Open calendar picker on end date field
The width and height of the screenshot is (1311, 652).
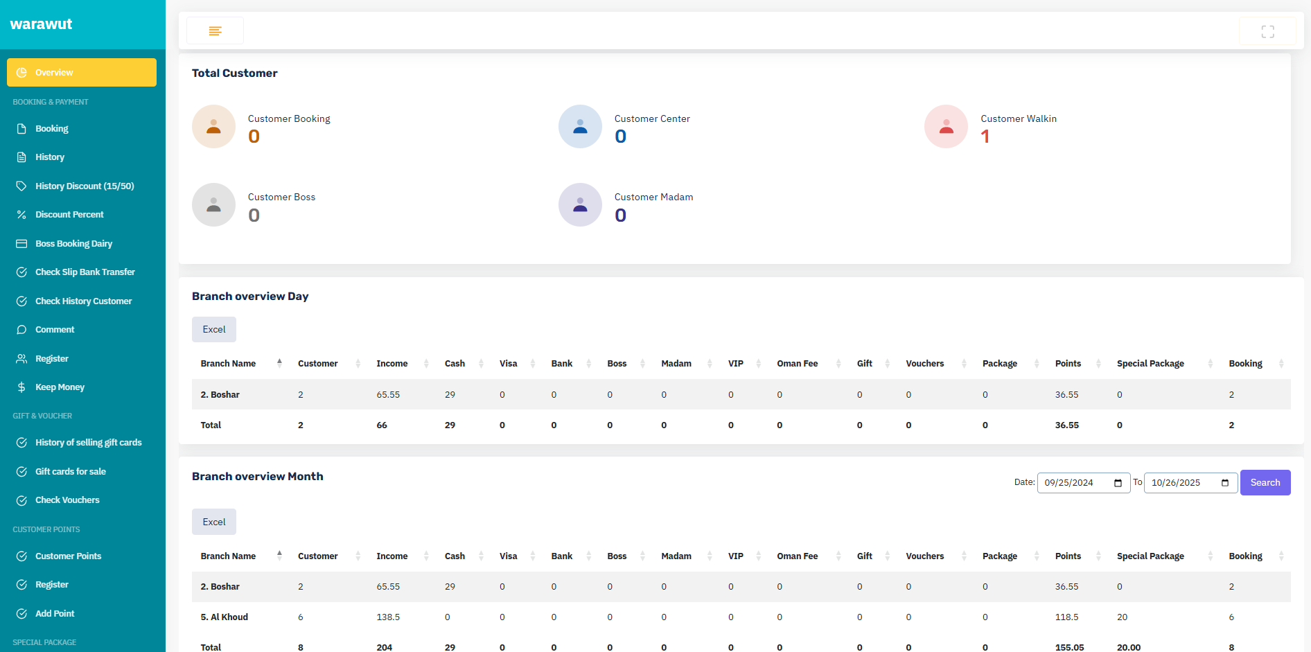tap(1224, 483)
